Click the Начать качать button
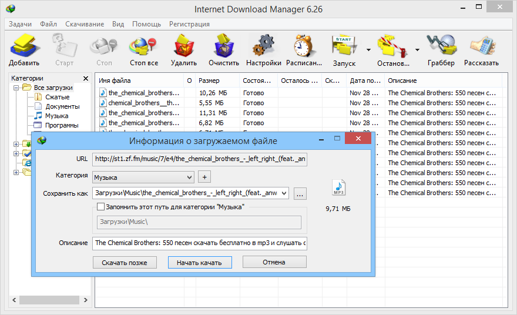This screenshot has height=315, width=517. click(200, 263)
